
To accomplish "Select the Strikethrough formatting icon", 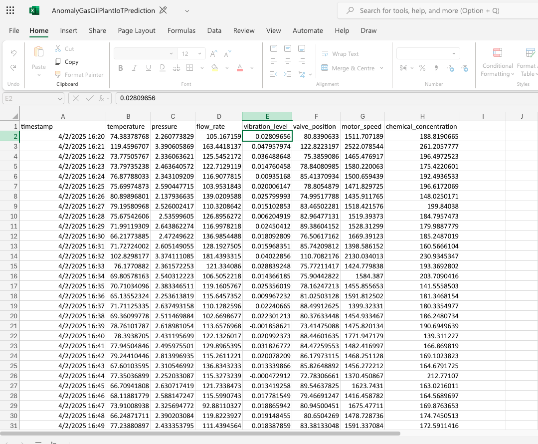I will [x=176, y=68].
